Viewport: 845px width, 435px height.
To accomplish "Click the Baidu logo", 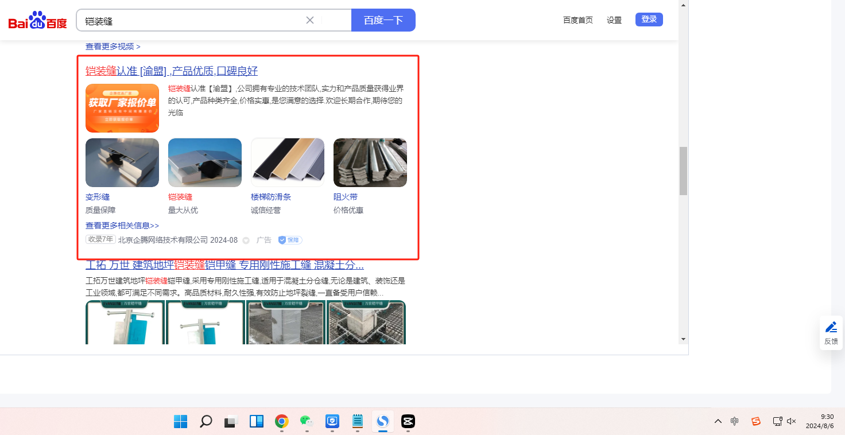I will (37, 21).
